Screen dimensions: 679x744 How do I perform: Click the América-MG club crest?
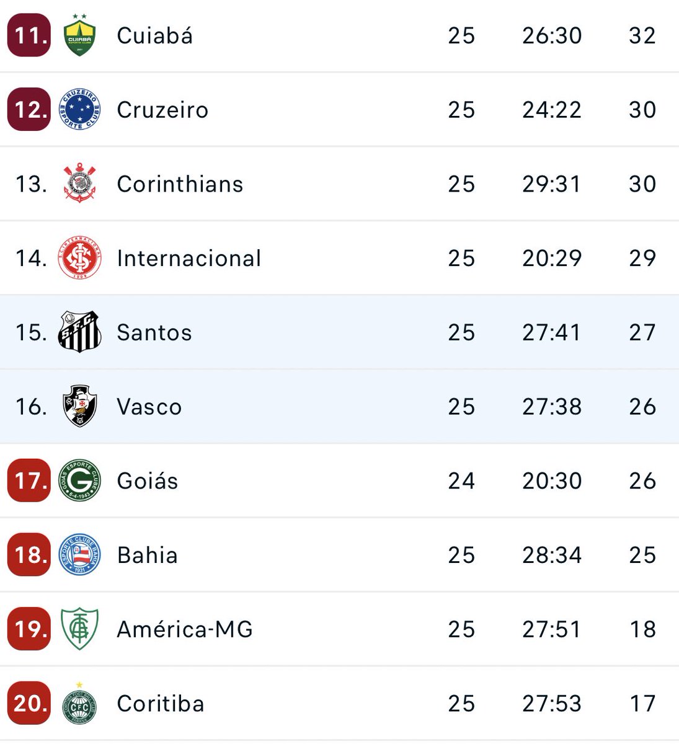(80, 629)
